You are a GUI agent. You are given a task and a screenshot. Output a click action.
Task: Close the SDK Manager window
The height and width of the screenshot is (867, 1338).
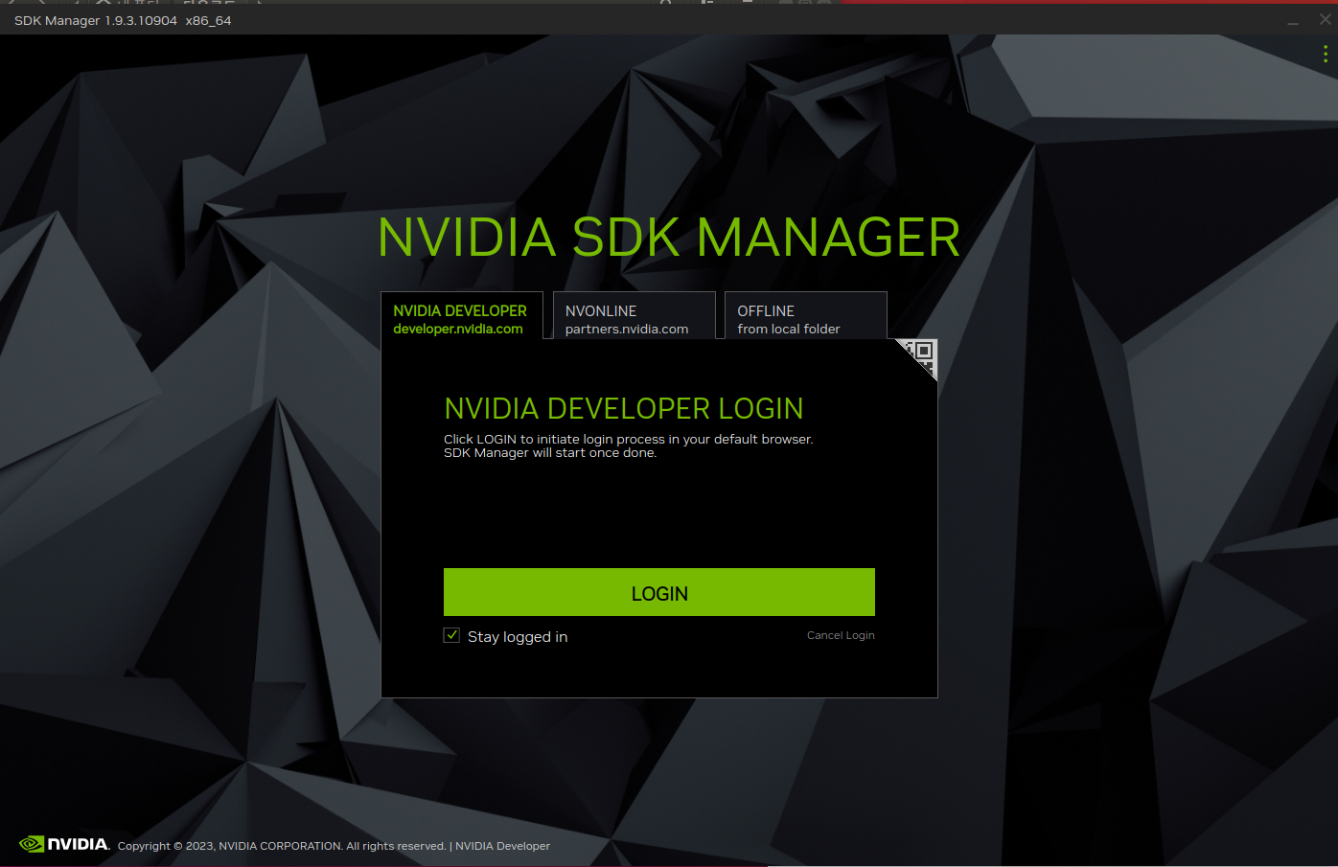tap(1326, 19)
